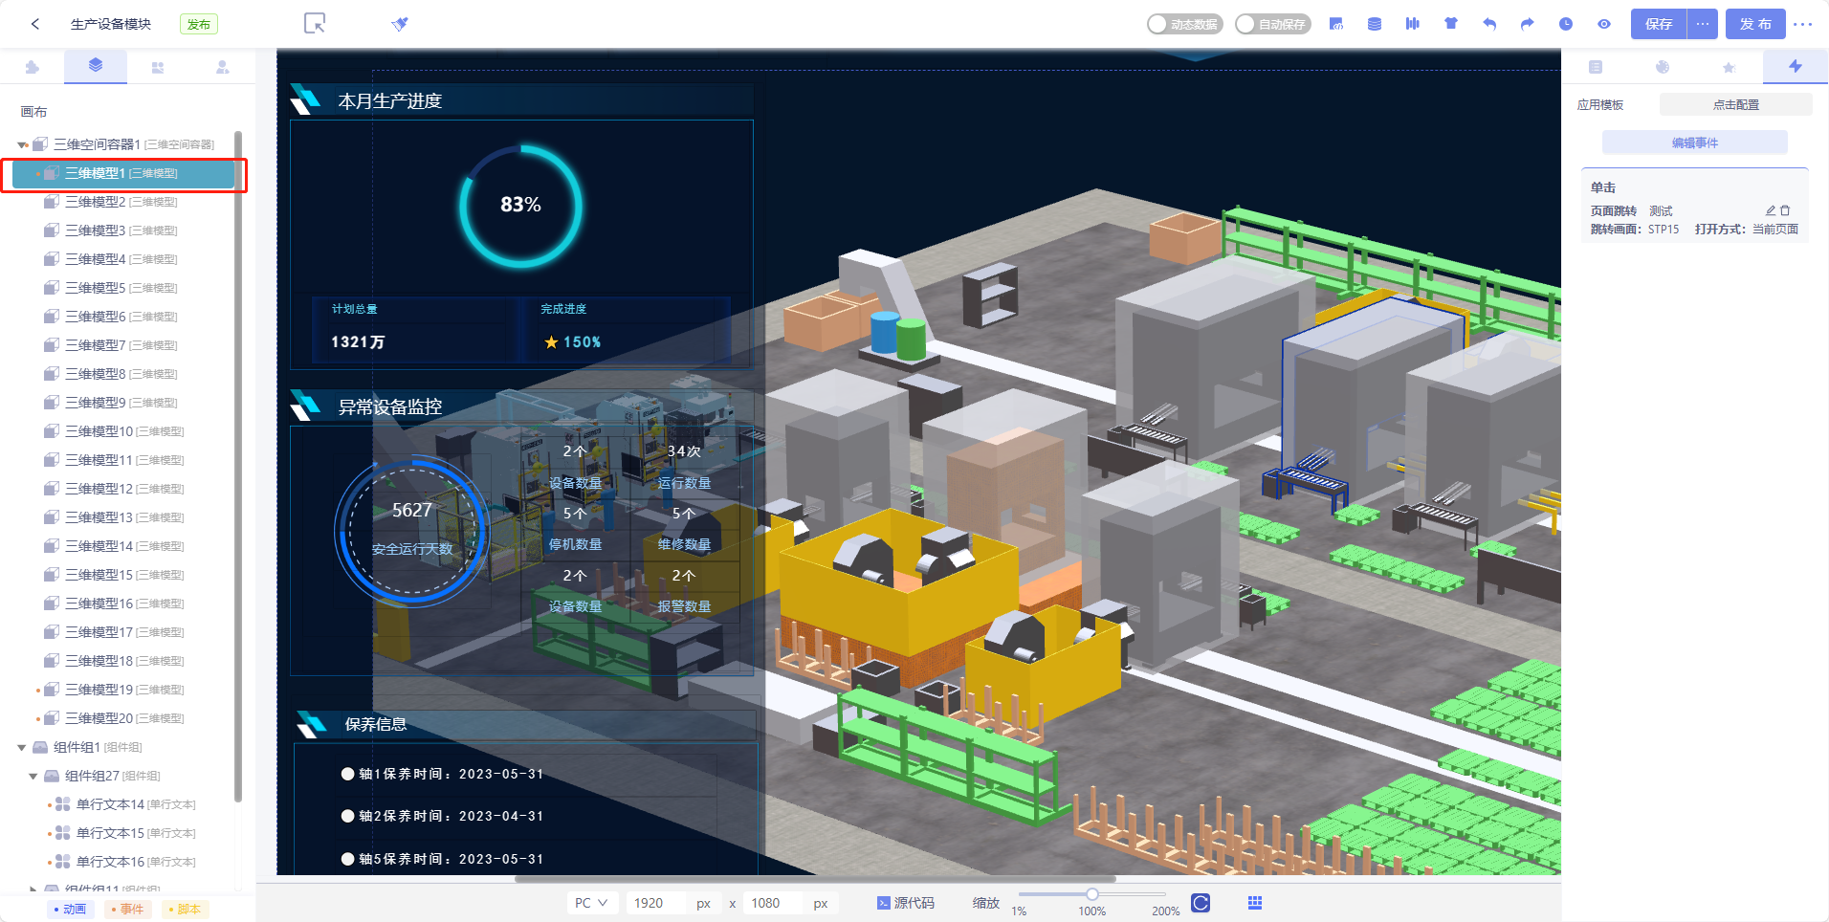1829x922 pixels.
Task: Click the 缩放 zoom slider handle
Action: [1092, 894]
